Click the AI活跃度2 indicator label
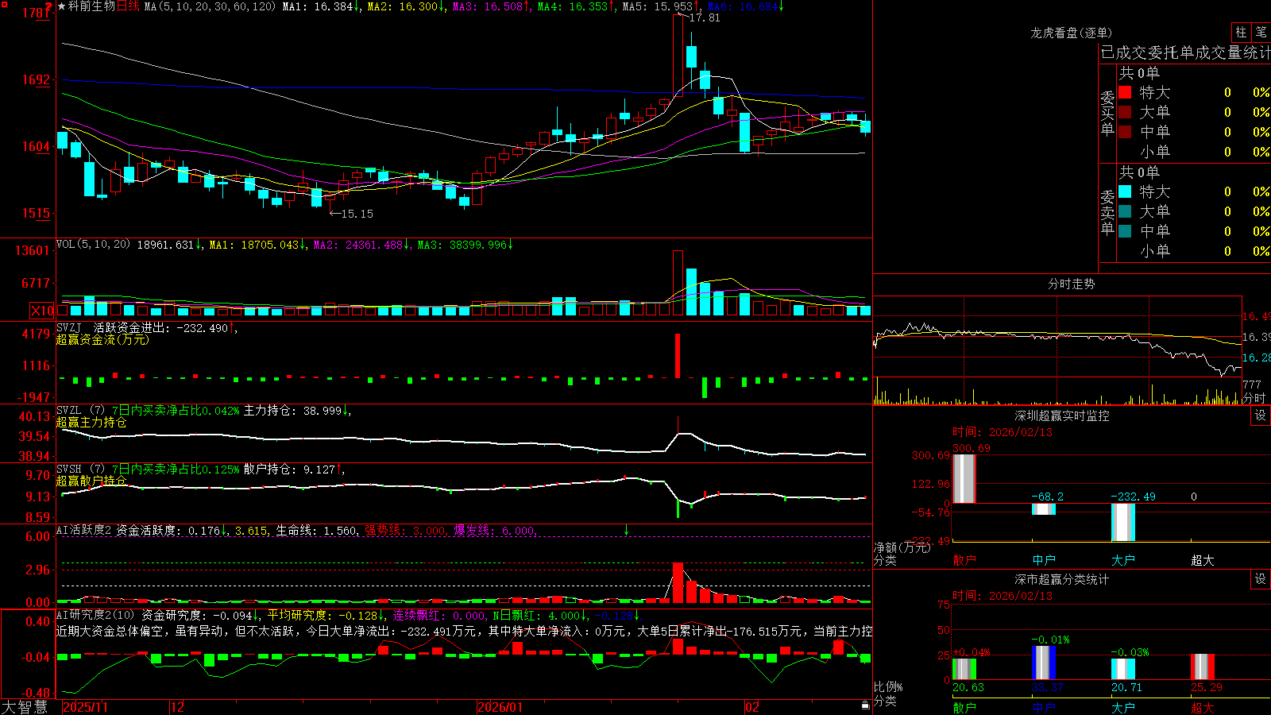1271x715 pixels. [x=84, y=530]
